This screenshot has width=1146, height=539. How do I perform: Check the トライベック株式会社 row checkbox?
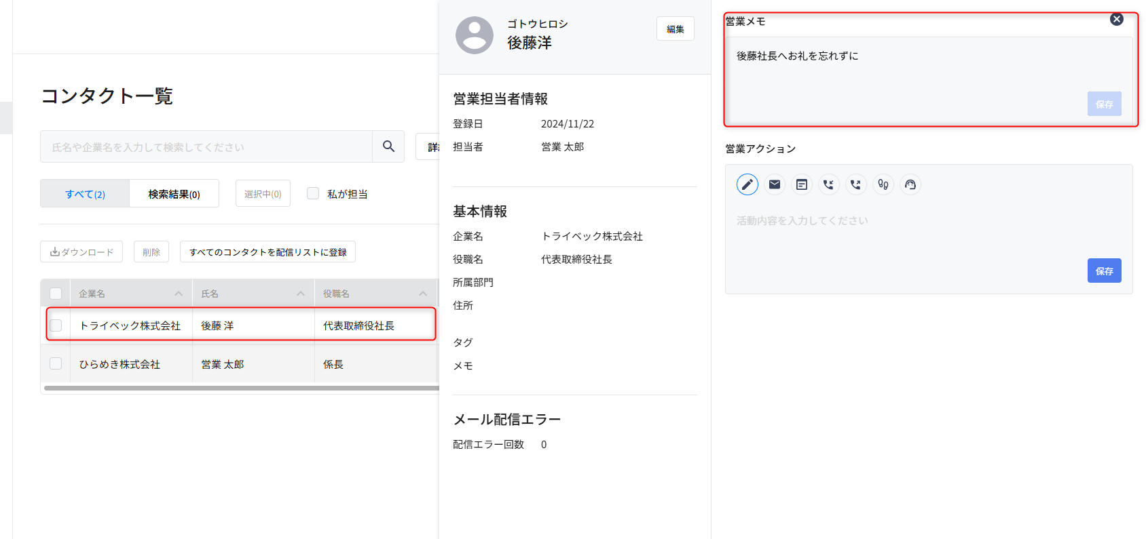click(56, 325)
